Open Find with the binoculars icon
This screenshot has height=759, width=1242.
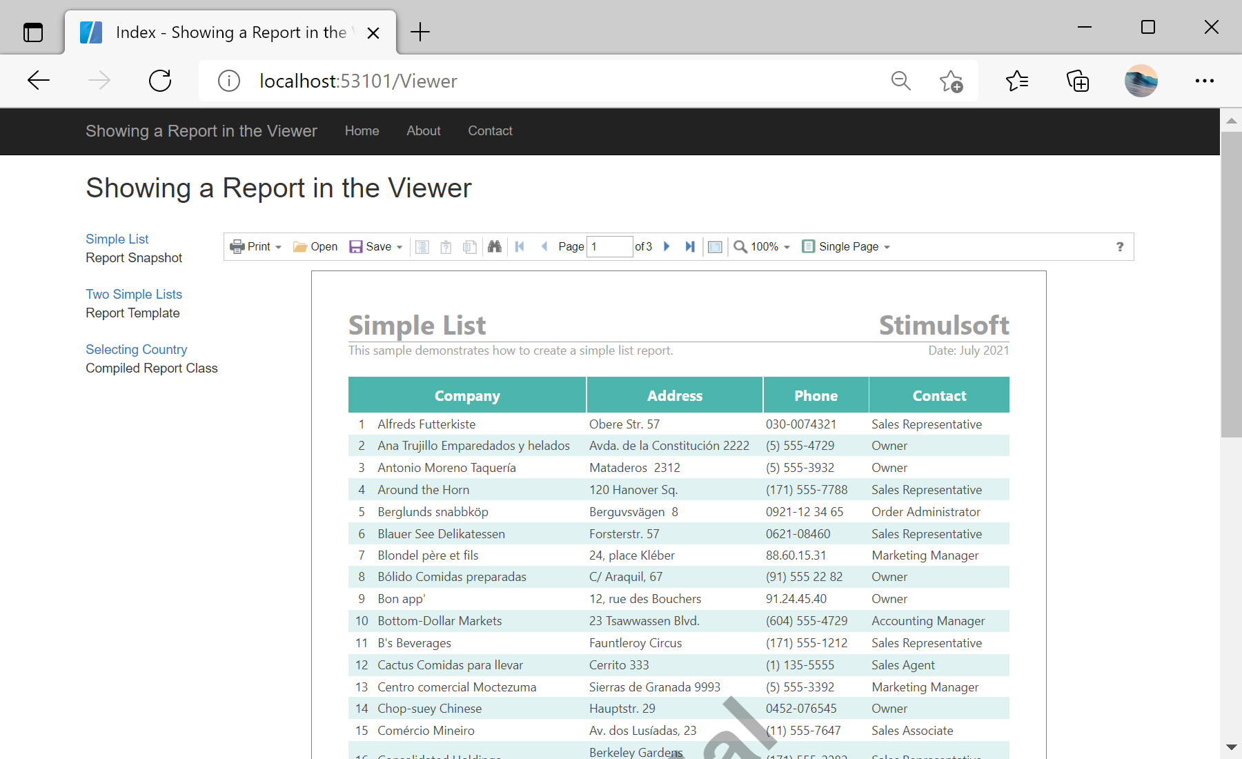tap(494, 246)
